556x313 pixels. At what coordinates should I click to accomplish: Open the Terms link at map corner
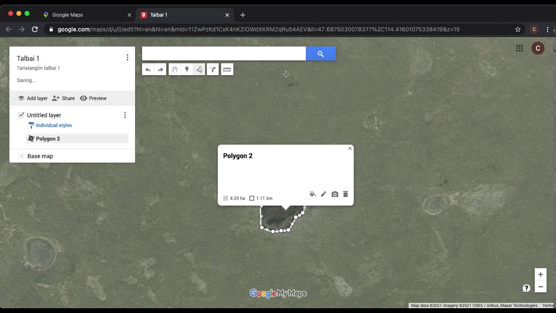[548, 306]
